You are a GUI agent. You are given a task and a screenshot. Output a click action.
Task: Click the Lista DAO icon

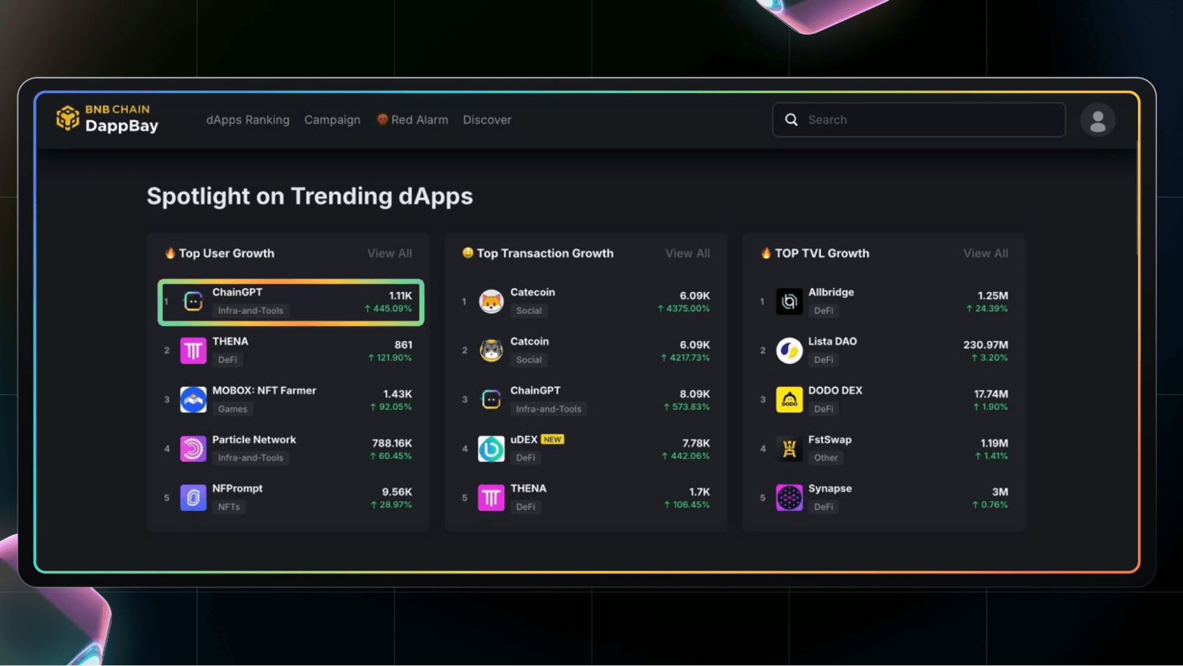[x=789, y=350]
